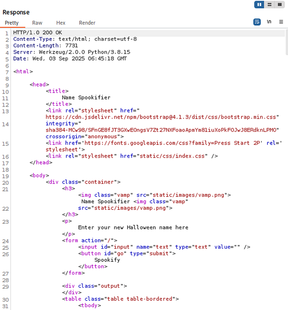Click the tbody tag on line 31

tap(89, 305)
